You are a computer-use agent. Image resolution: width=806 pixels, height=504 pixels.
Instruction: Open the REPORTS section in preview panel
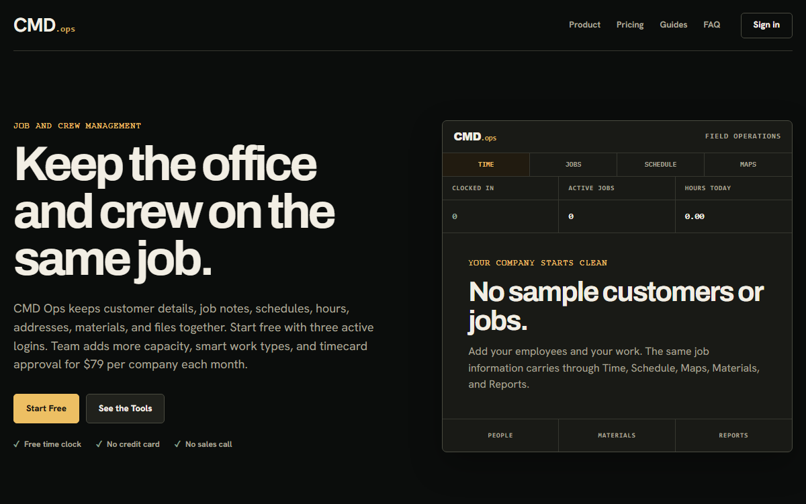(733, 435)
